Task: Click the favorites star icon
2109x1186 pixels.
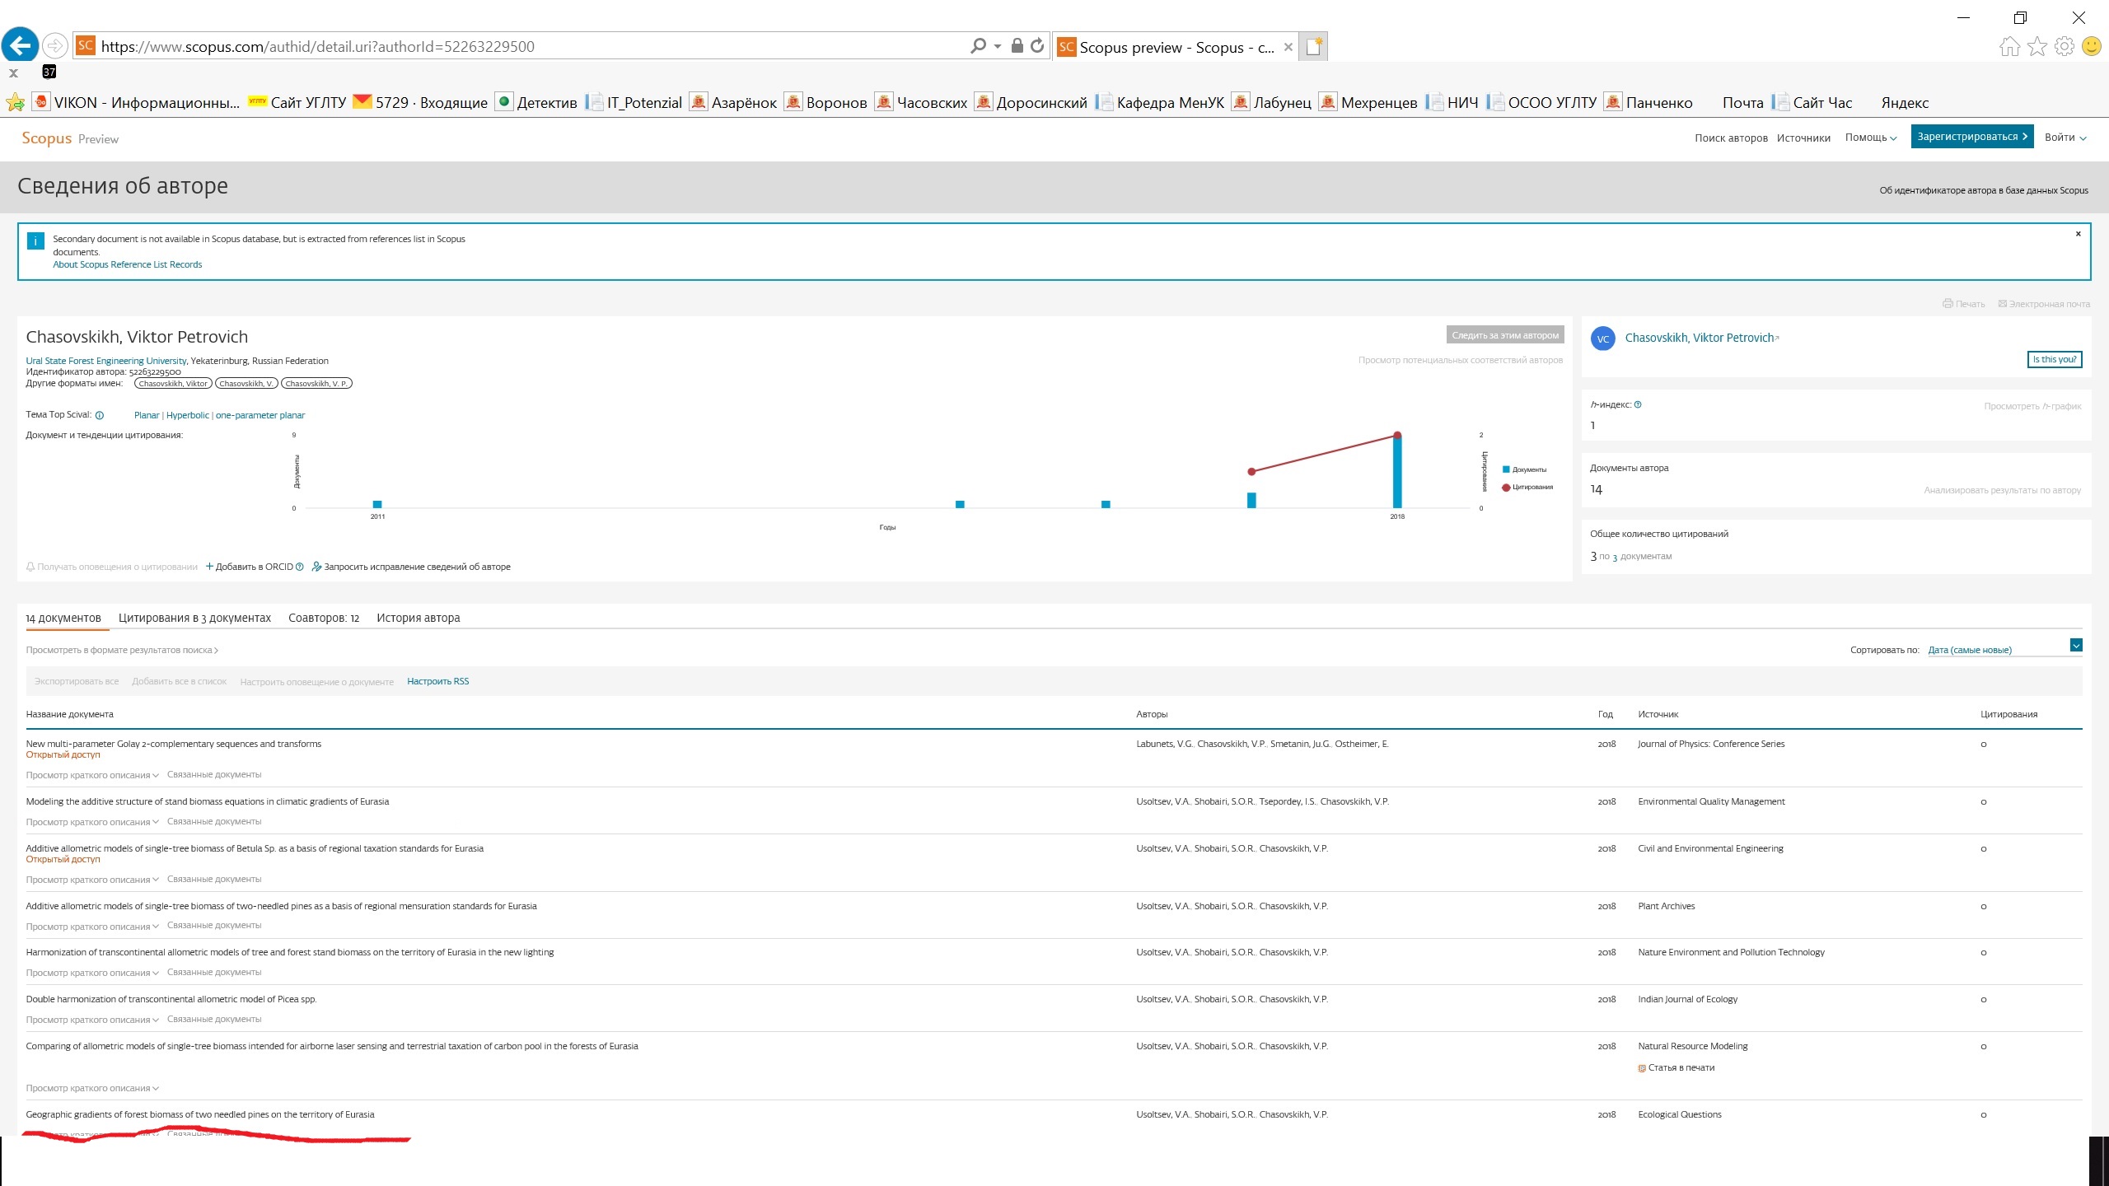Action: pos(2037,46)
